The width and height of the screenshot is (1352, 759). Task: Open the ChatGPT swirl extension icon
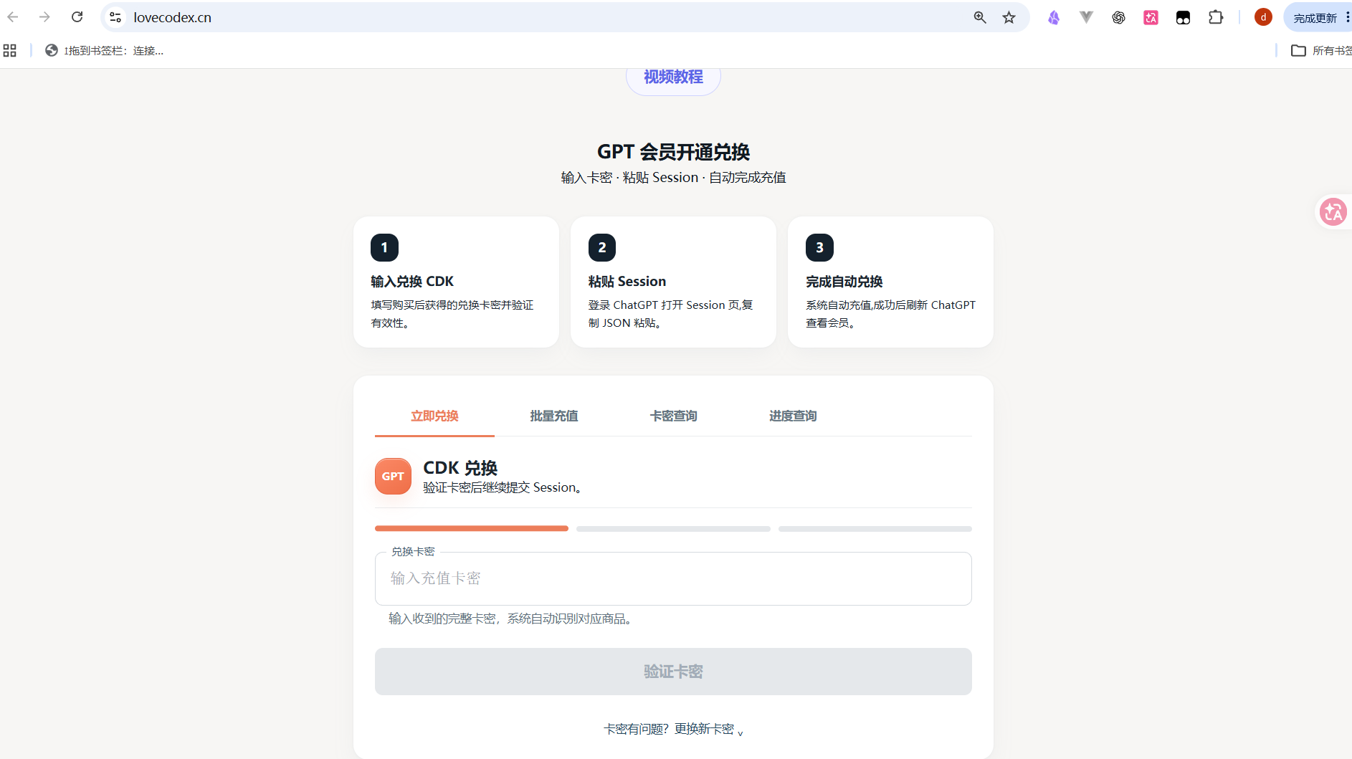coord(1119,17)
